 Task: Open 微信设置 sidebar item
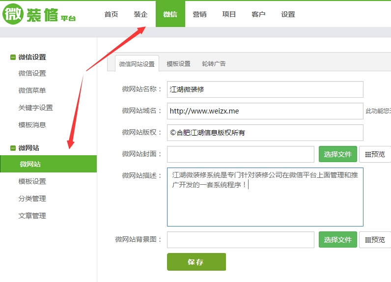[32, 73]
